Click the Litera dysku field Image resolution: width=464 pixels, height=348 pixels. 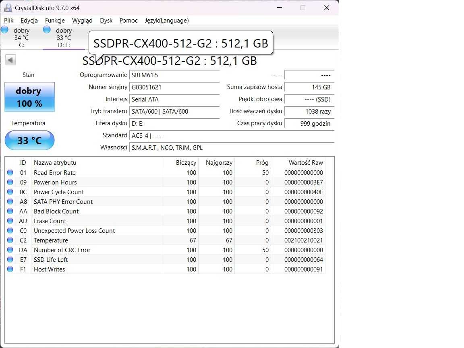pyautogui.click(x=174, y=123)
